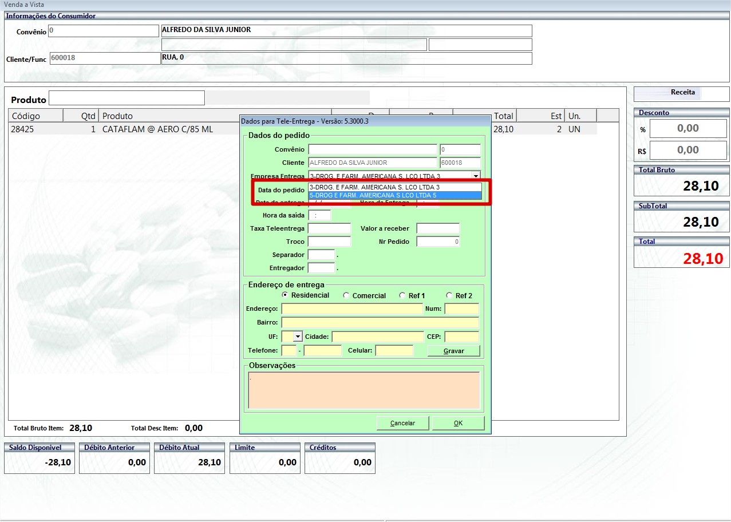Open the Empresa Entrega dropdown arrow
The height and width of the screenshot is (522, 731).
point(475,176)
